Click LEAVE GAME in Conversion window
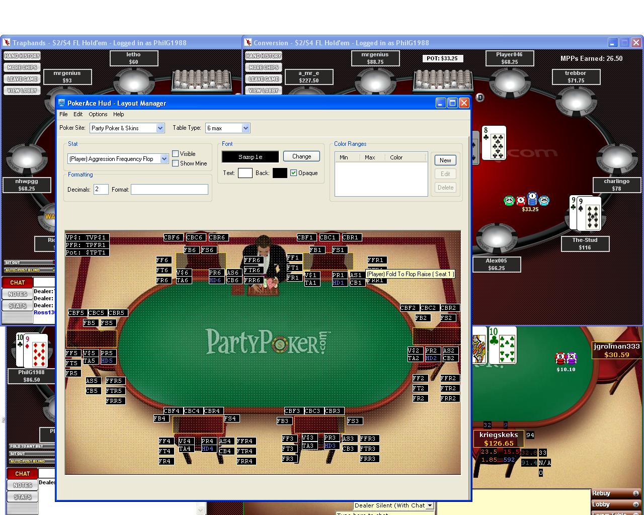Image resolution: width=644 pixels, height=515 pixels. [x=264, y=79]
